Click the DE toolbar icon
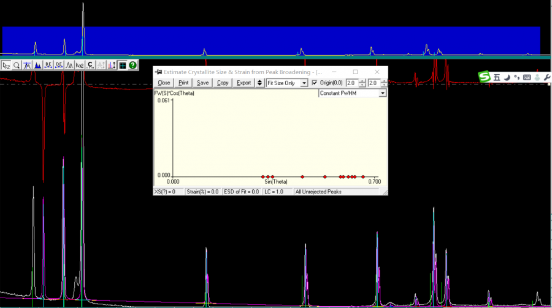Screen dimensions: 552x308 click(59, 65)
